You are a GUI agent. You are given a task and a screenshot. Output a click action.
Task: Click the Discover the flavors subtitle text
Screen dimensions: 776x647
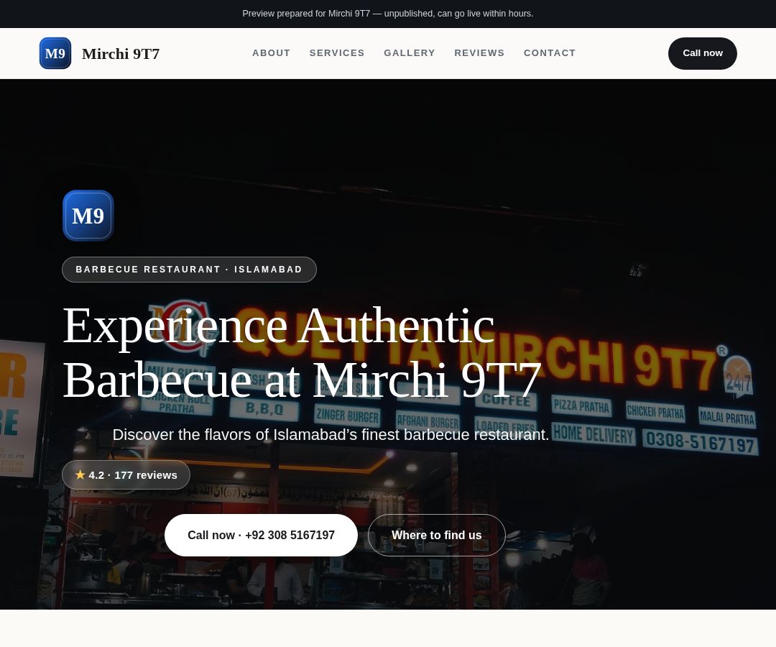(331, 435)
